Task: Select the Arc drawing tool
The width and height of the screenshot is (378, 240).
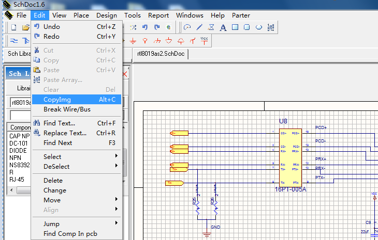Action: click(x=187, y=27)
